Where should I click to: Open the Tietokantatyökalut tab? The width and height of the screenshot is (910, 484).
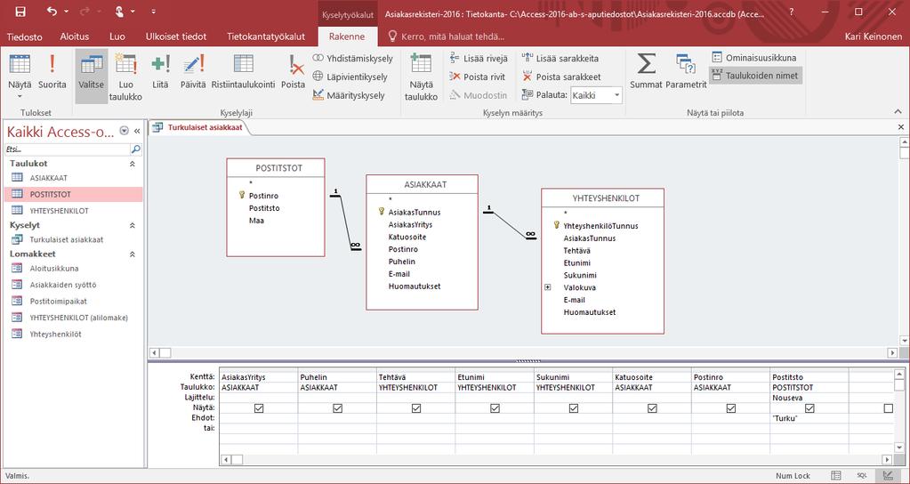point(266,36)
